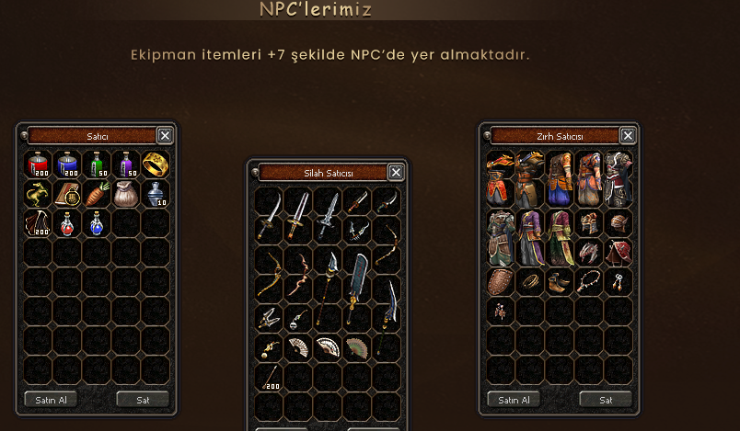Click Sat in the Satıcı window

click(143, 400)
